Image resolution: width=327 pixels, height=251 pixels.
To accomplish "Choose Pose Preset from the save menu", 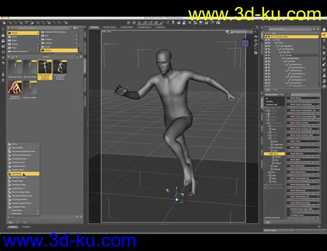I will point(17,174).
